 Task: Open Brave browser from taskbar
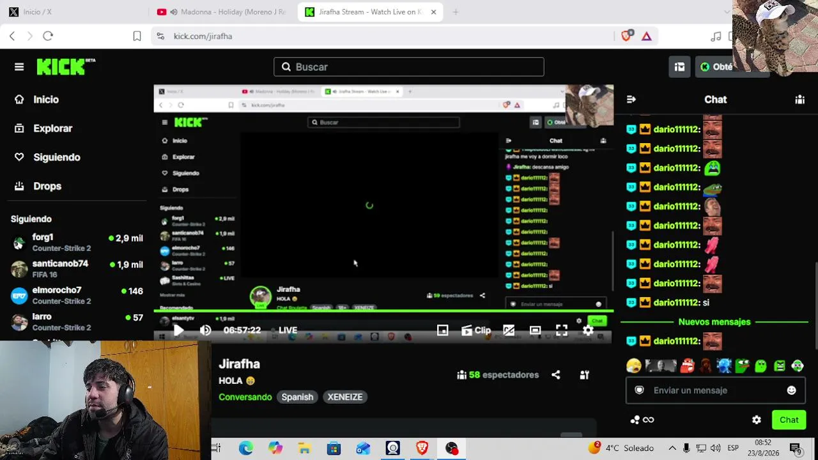422,448
